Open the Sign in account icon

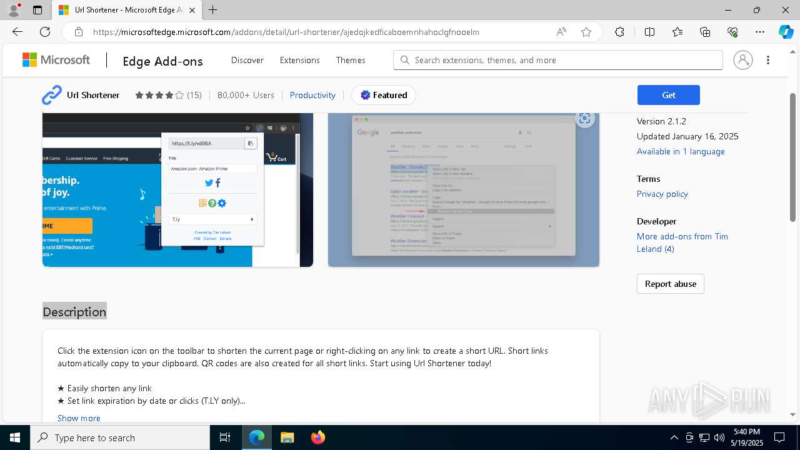tap(743, 60)
